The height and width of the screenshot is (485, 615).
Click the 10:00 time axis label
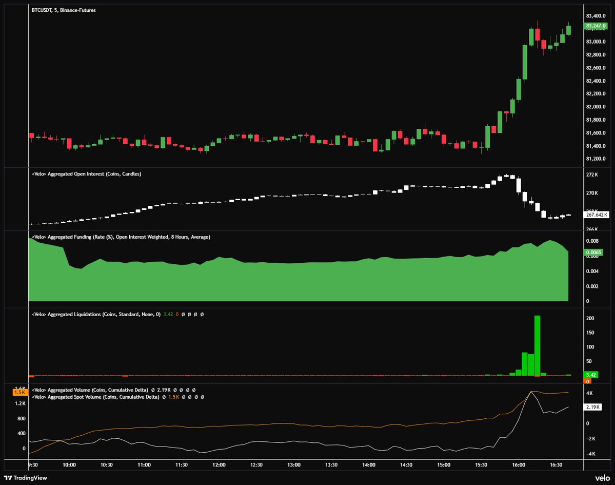[69, 465]
